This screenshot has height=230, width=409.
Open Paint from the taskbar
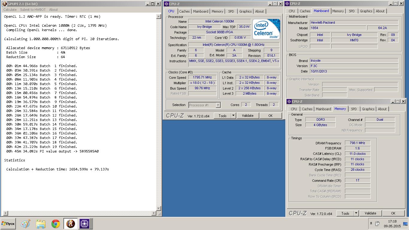click(x=25, y=224)
